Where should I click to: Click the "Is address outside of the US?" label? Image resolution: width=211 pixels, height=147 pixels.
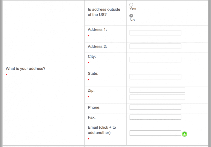click(x=104, y=12)
